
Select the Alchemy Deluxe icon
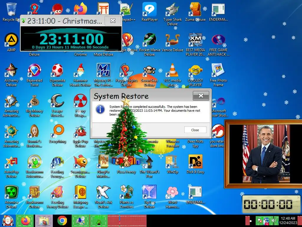pos(12,75)
